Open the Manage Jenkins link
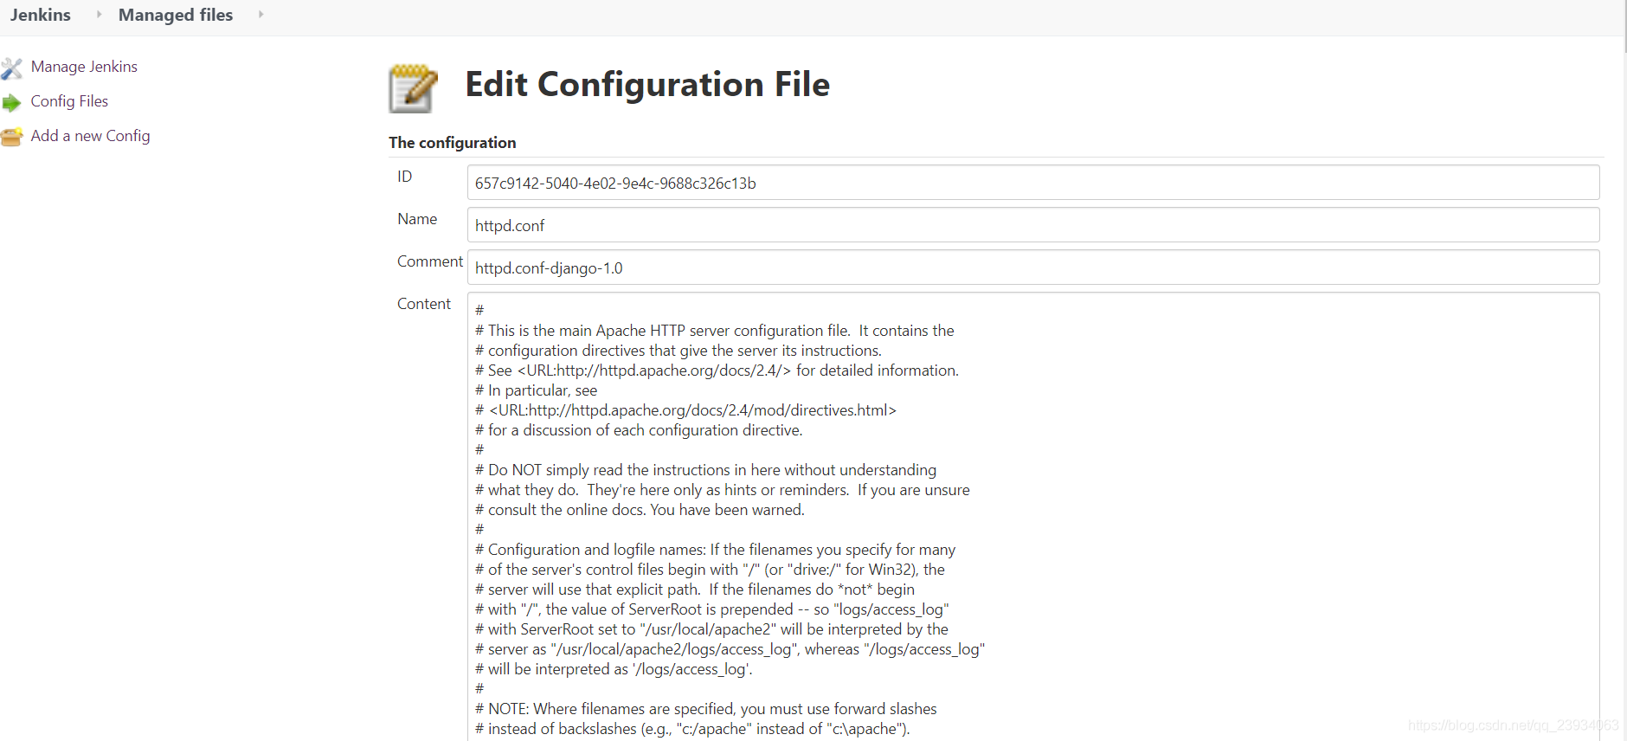1627x741 pixels. (x=84, y=67)
